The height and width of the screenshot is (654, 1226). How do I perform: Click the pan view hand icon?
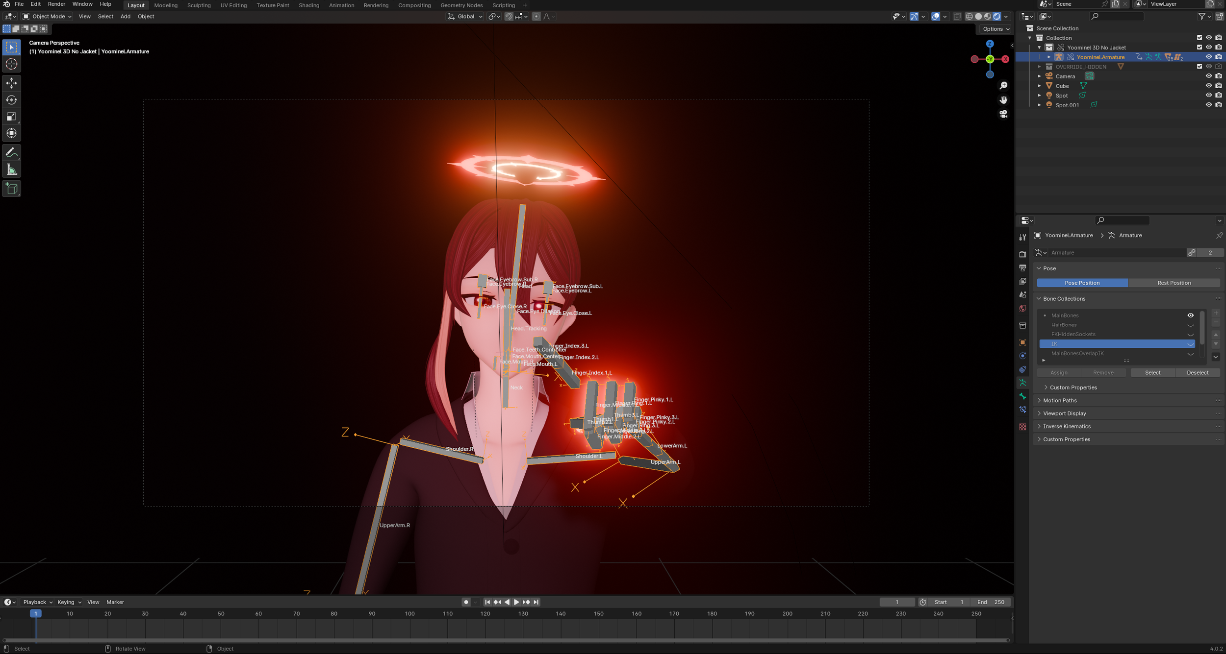(1004, 100)
